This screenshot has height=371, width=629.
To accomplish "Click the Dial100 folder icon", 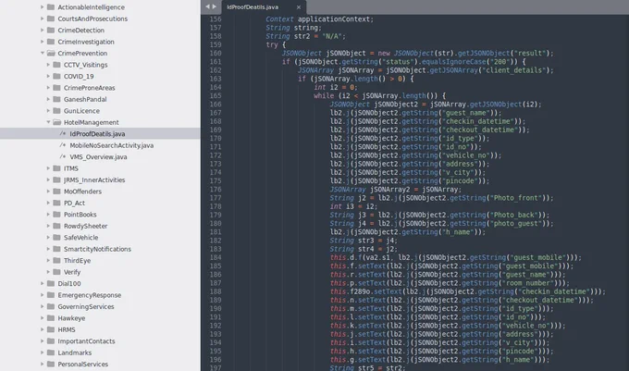I will (51, 283).
